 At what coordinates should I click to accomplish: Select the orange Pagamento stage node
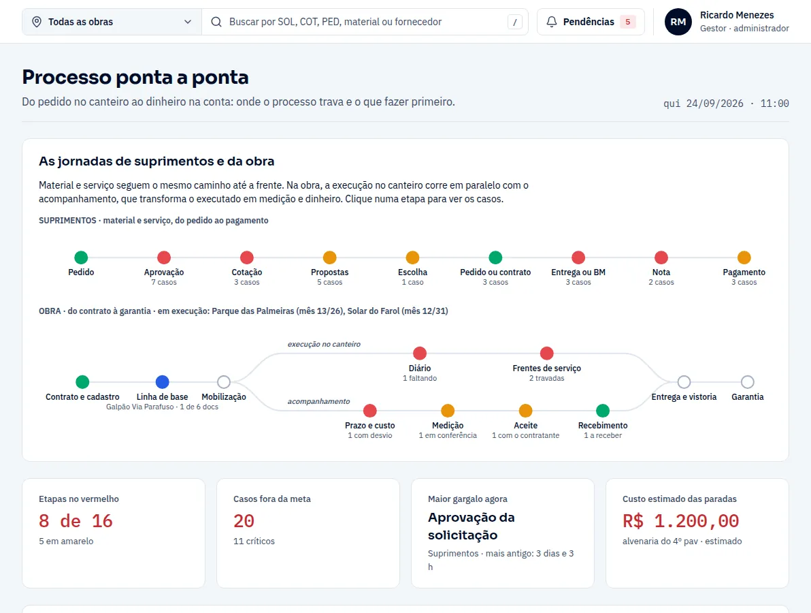(x=744, y=257)
